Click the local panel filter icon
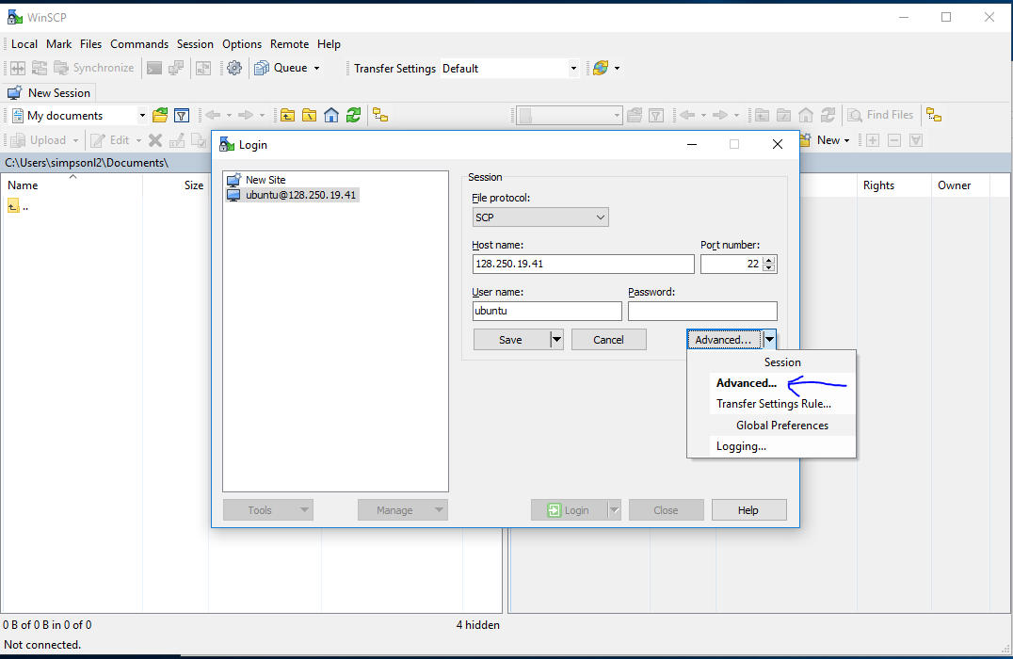1013x659 pixels. 182,115
